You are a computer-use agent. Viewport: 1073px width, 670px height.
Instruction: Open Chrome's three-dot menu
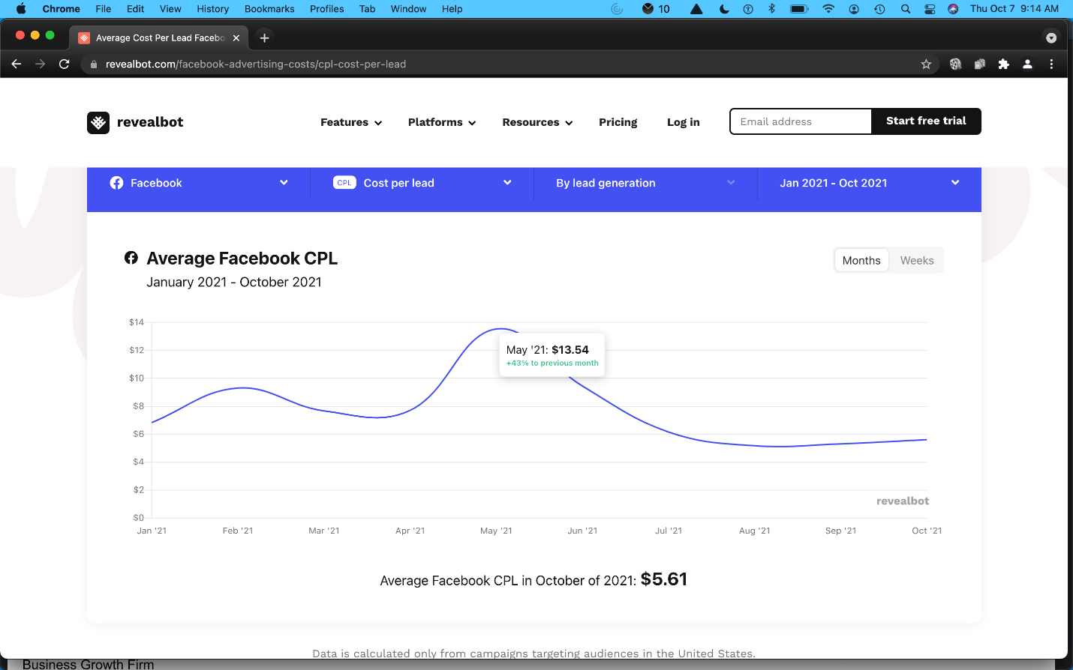click(x=1051, y=64)
